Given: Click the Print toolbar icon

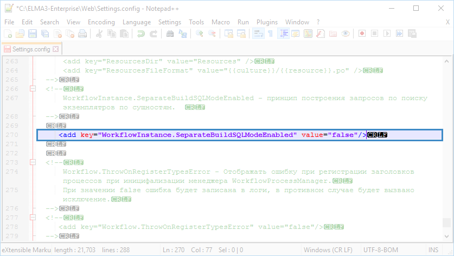Looking at the screenshot, I should pos(82,34).
